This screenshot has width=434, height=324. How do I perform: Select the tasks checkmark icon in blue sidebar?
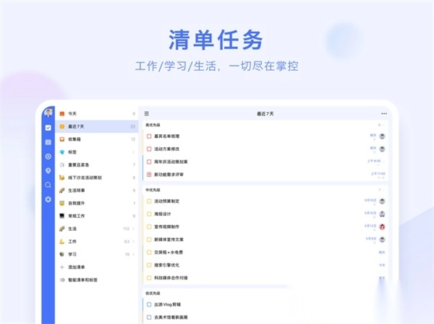click(x=48, y=128)
